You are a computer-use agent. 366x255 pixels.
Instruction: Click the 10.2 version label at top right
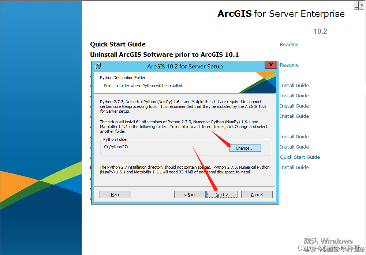tap(320, 31)
